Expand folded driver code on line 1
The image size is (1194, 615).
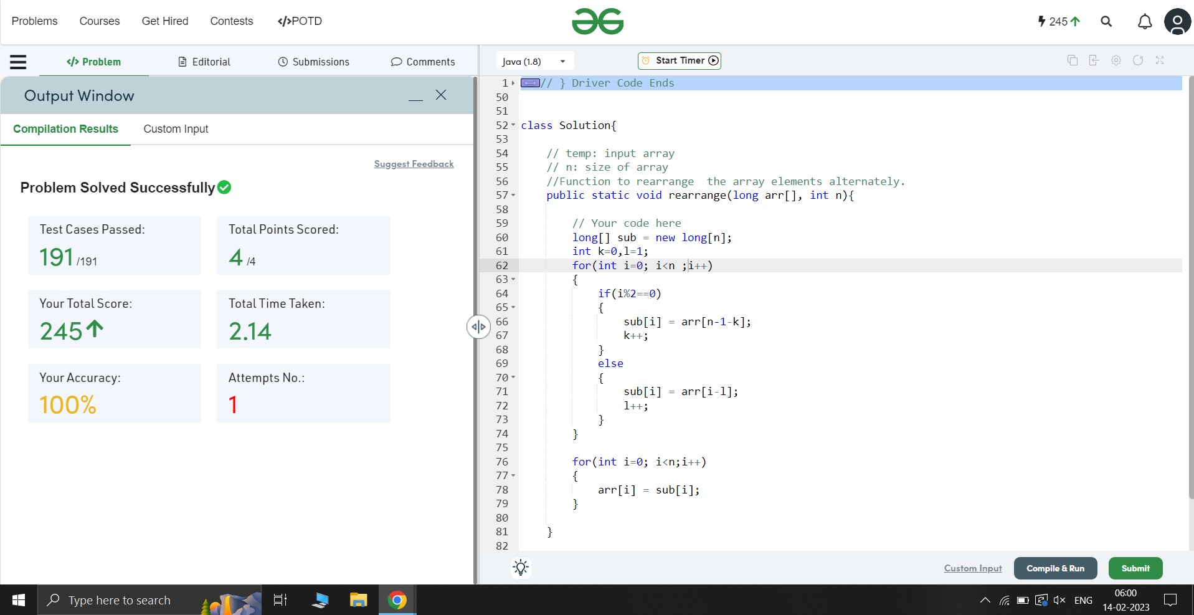(513, 83)
